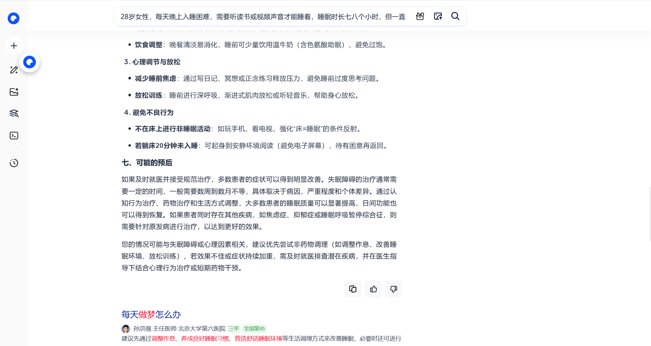Click the blue logo in the sidebar

(14, 18)
